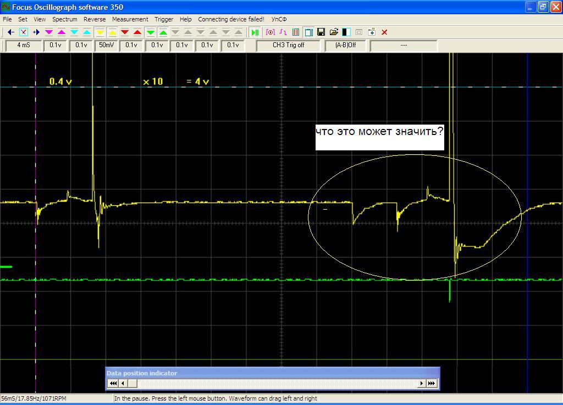Click the green up triangle channel icon

point(163,32)
